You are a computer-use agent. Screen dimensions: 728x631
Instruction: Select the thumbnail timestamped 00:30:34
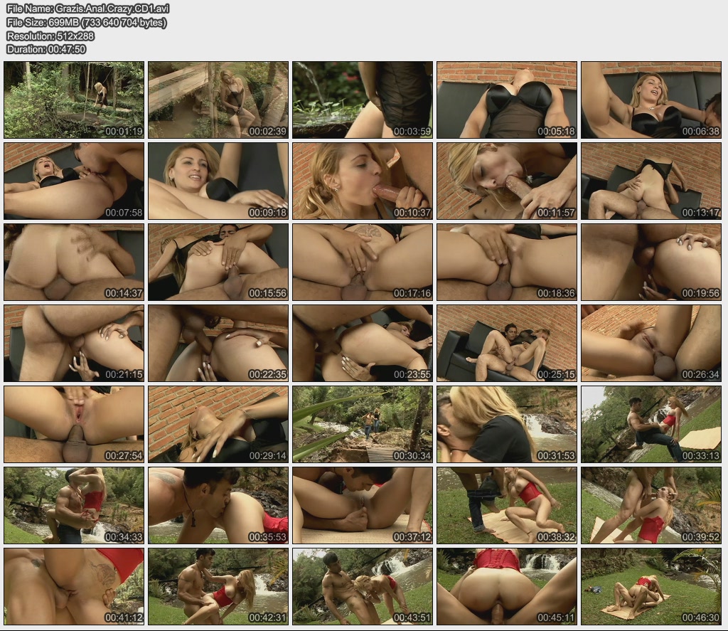(363, 424)
